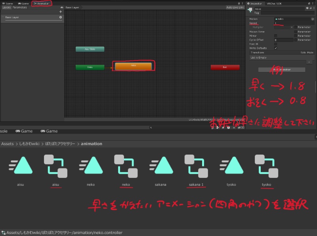The image size is (317, 236).
Task: Click the plus icon to add a new layer
Action: 60,11
